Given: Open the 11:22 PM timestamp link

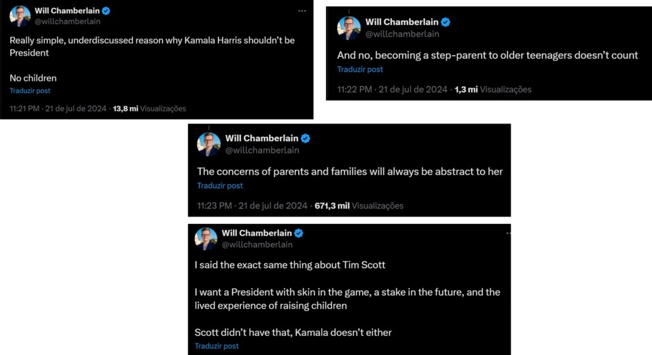Looking at the screenshot, I should tap(393, 90).
